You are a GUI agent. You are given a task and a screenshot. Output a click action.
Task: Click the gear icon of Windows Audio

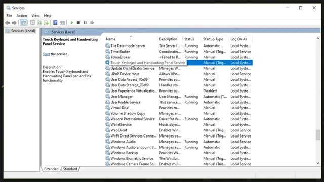tap(107, 142)
